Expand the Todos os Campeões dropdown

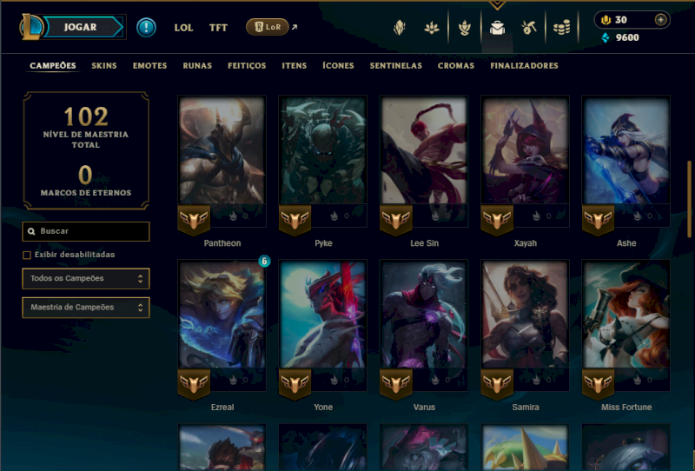point(86,279)
